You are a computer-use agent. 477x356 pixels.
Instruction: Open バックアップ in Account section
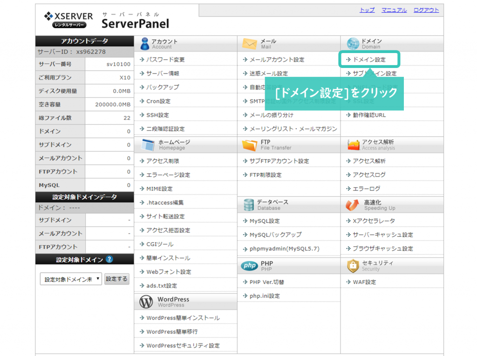pos(163,87)
